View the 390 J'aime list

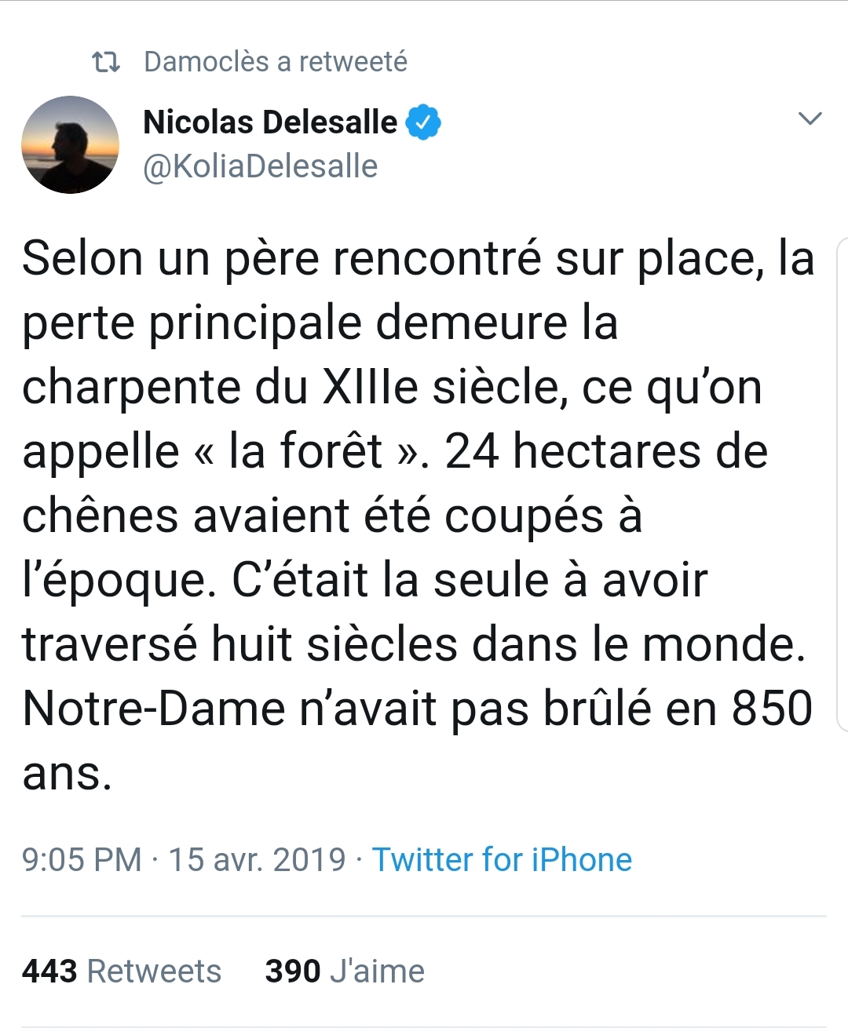(345, 971)
